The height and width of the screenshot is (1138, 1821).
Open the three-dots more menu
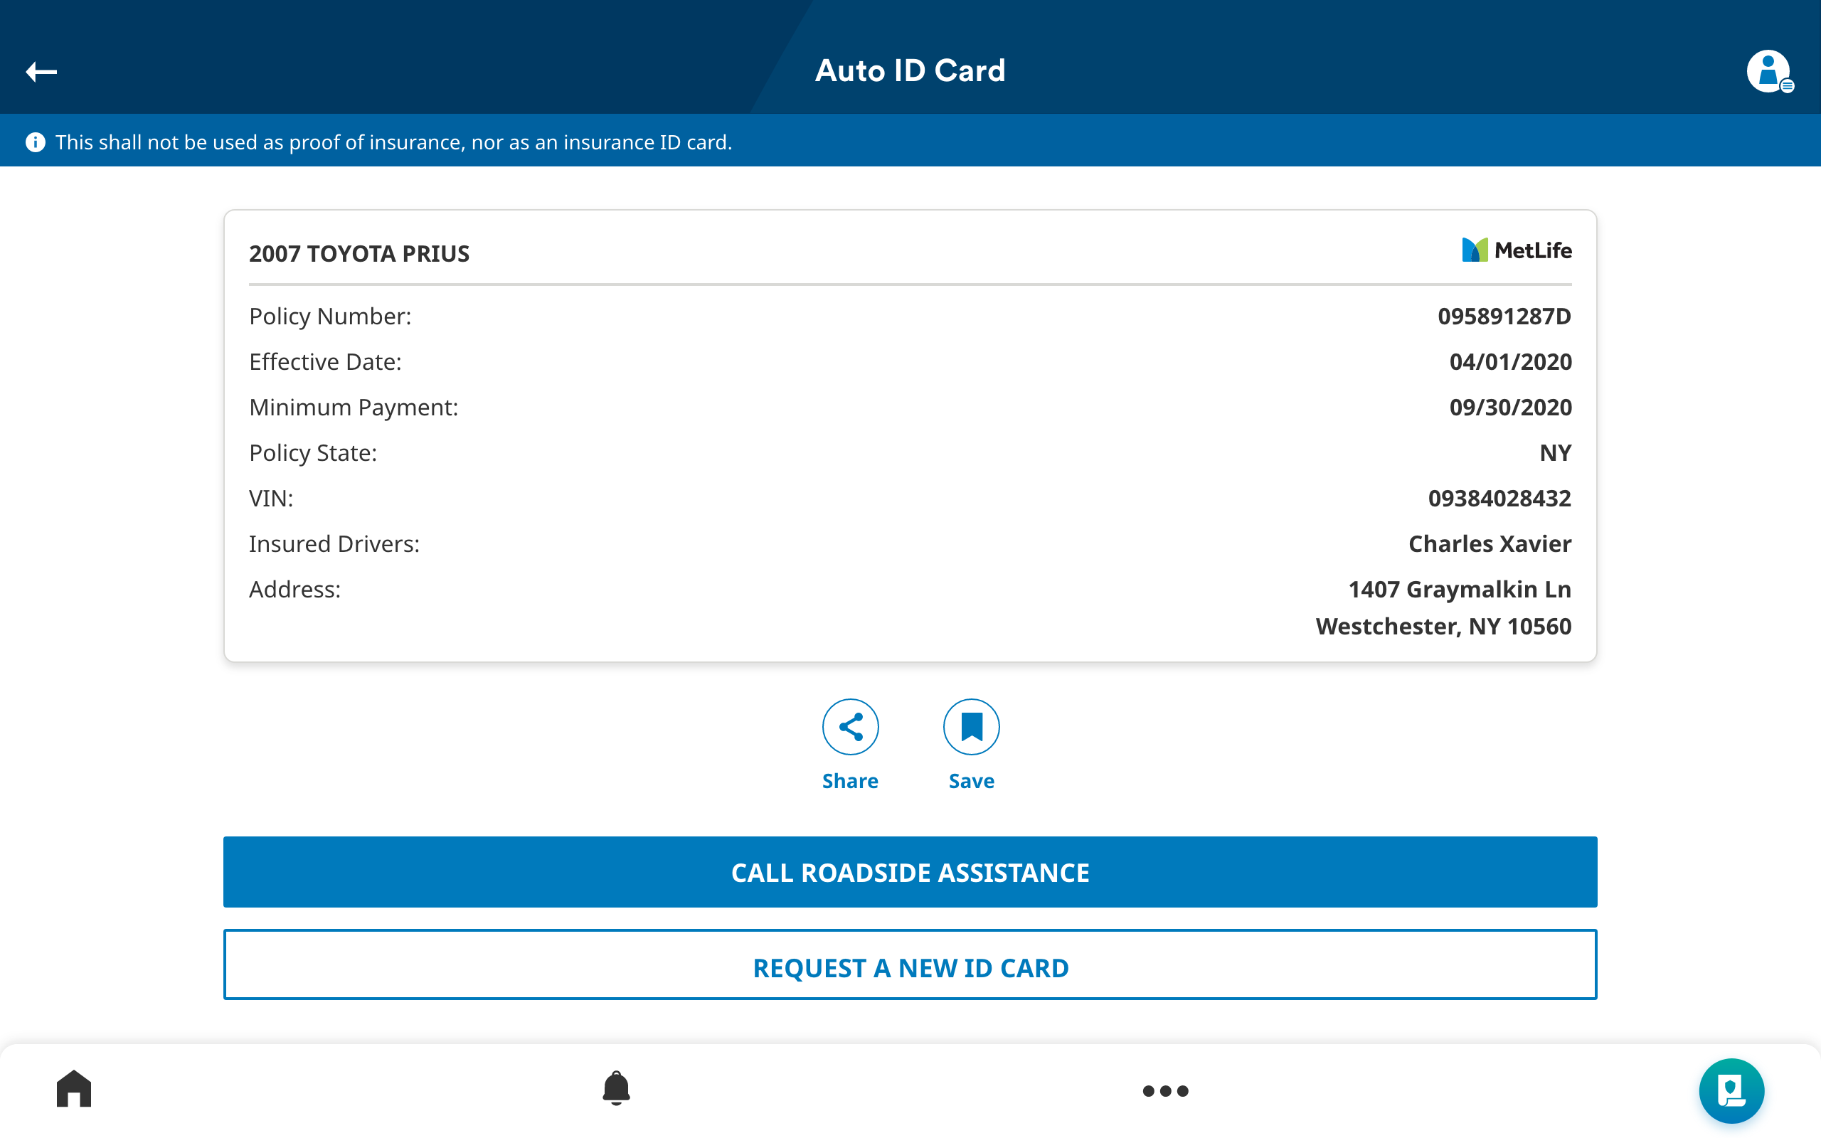[x=1166, y=1090]
